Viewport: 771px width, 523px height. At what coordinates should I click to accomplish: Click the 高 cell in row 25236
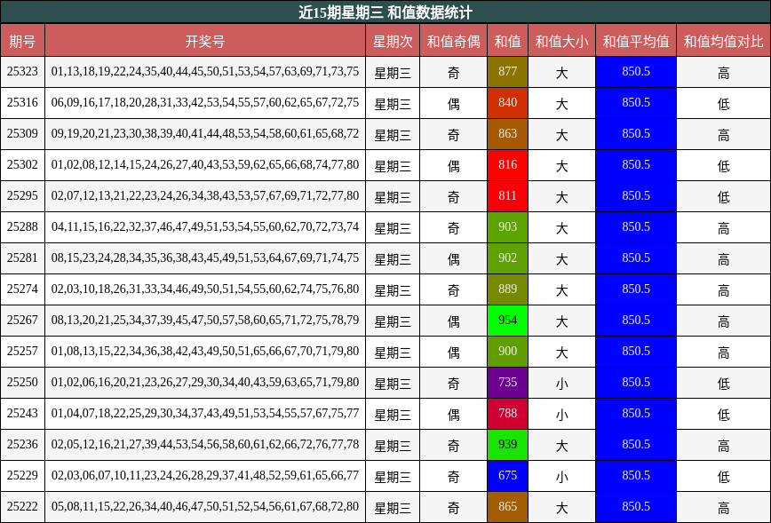(x=722, y=445)
